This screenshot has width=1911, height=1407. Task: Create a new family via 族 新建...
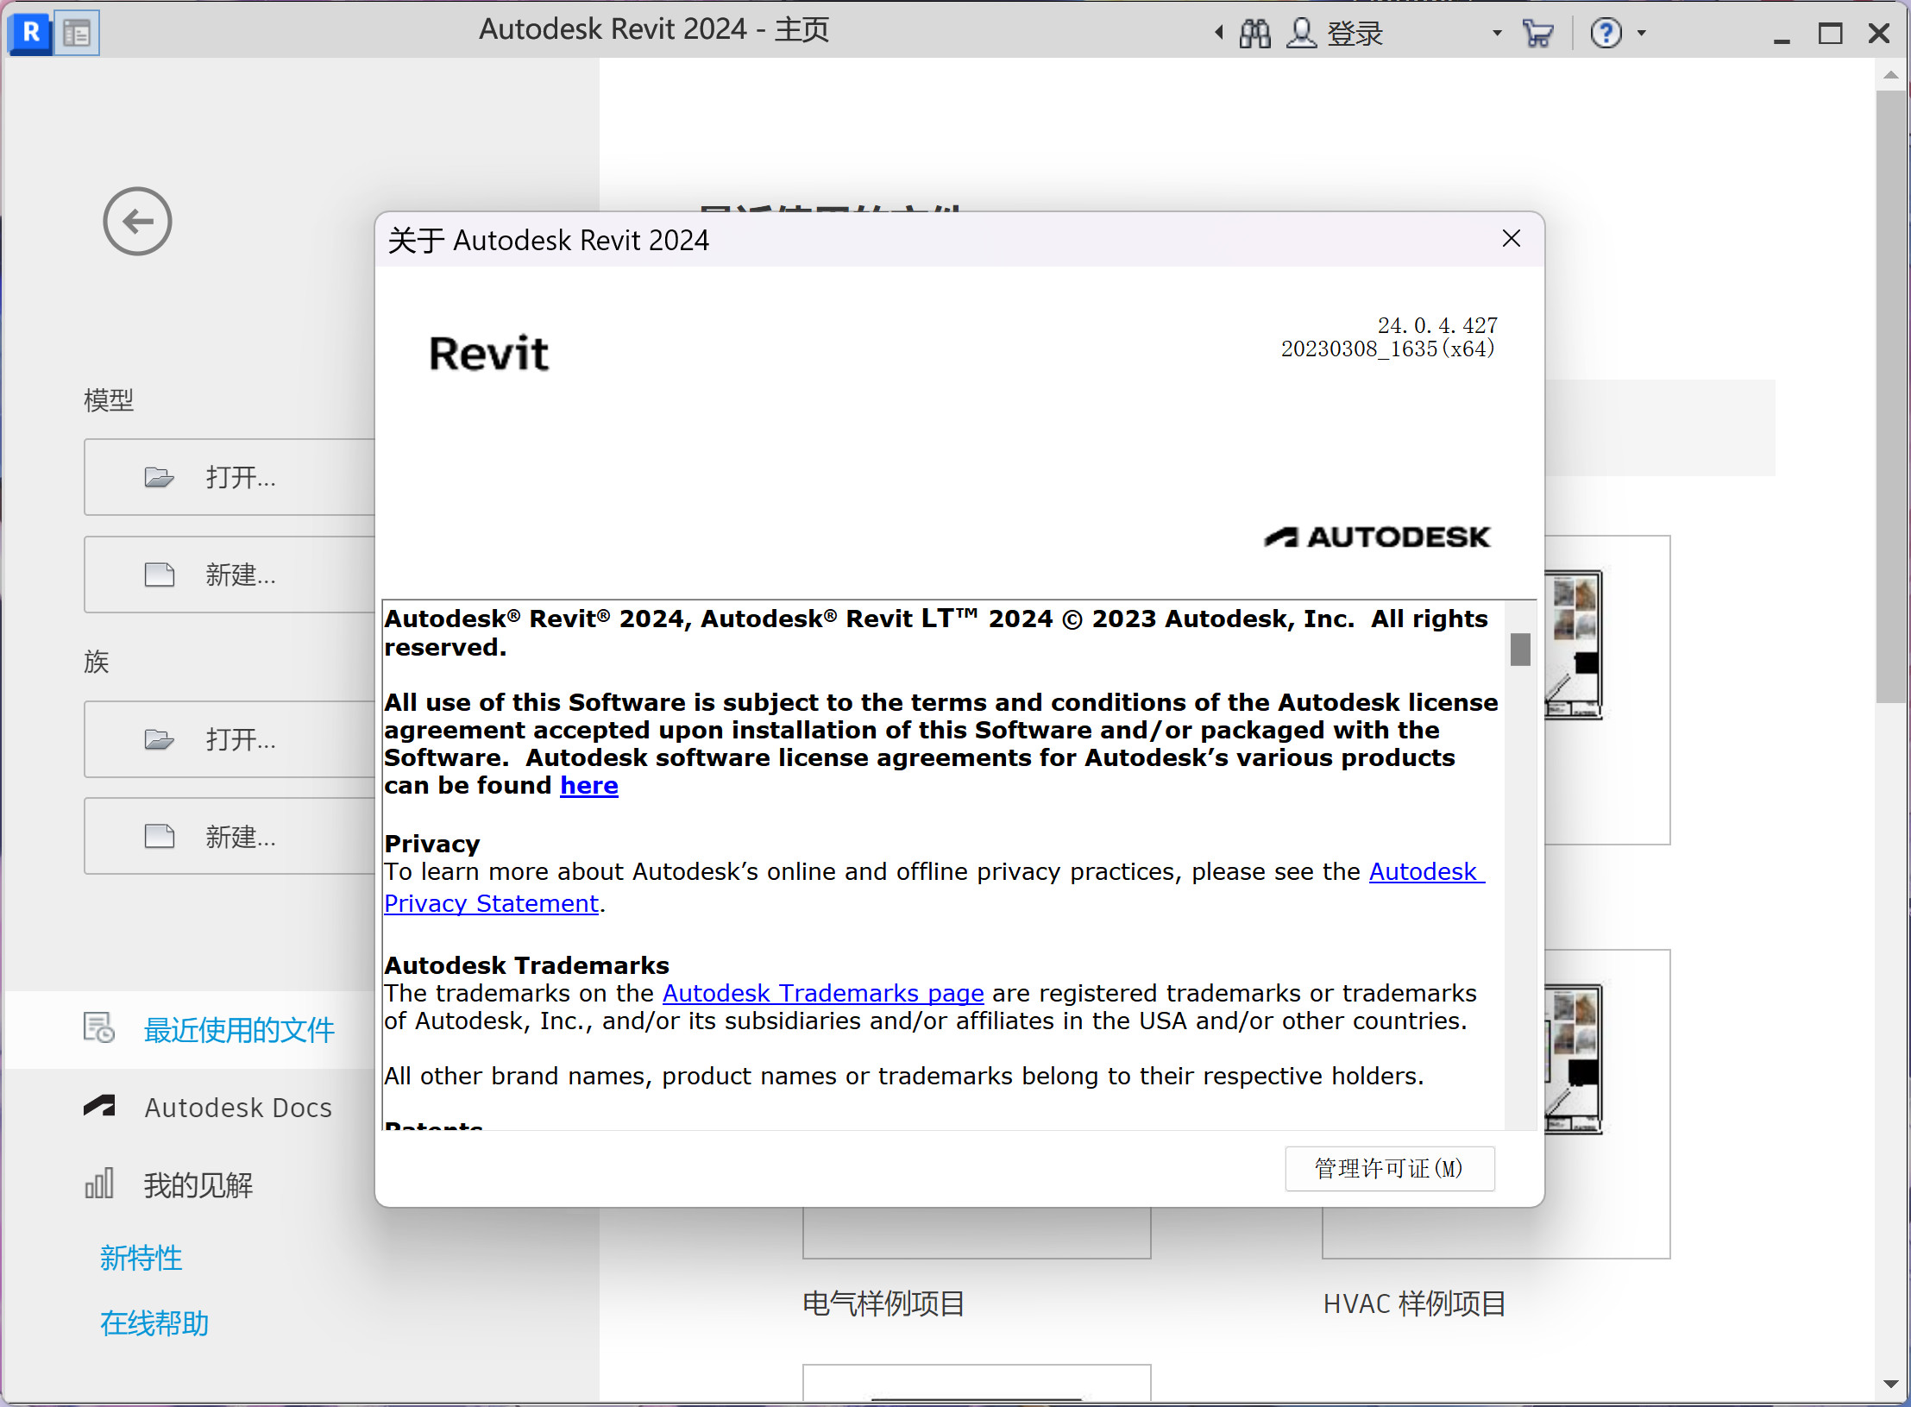pyautogui.click(x=229, y=836)
